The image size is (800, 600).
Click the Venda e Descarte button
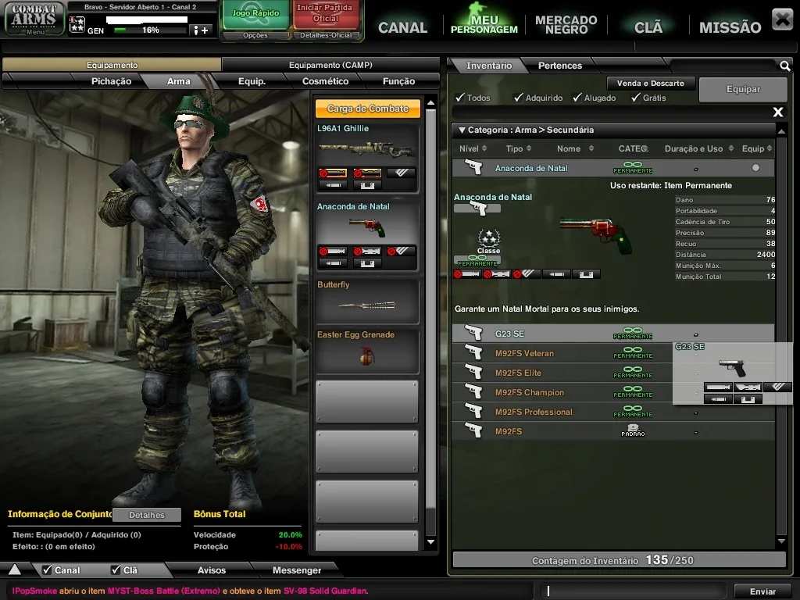650,83
